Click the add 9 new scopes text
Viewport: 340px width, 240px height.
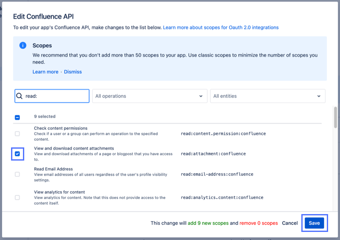[x=208, y=223]
